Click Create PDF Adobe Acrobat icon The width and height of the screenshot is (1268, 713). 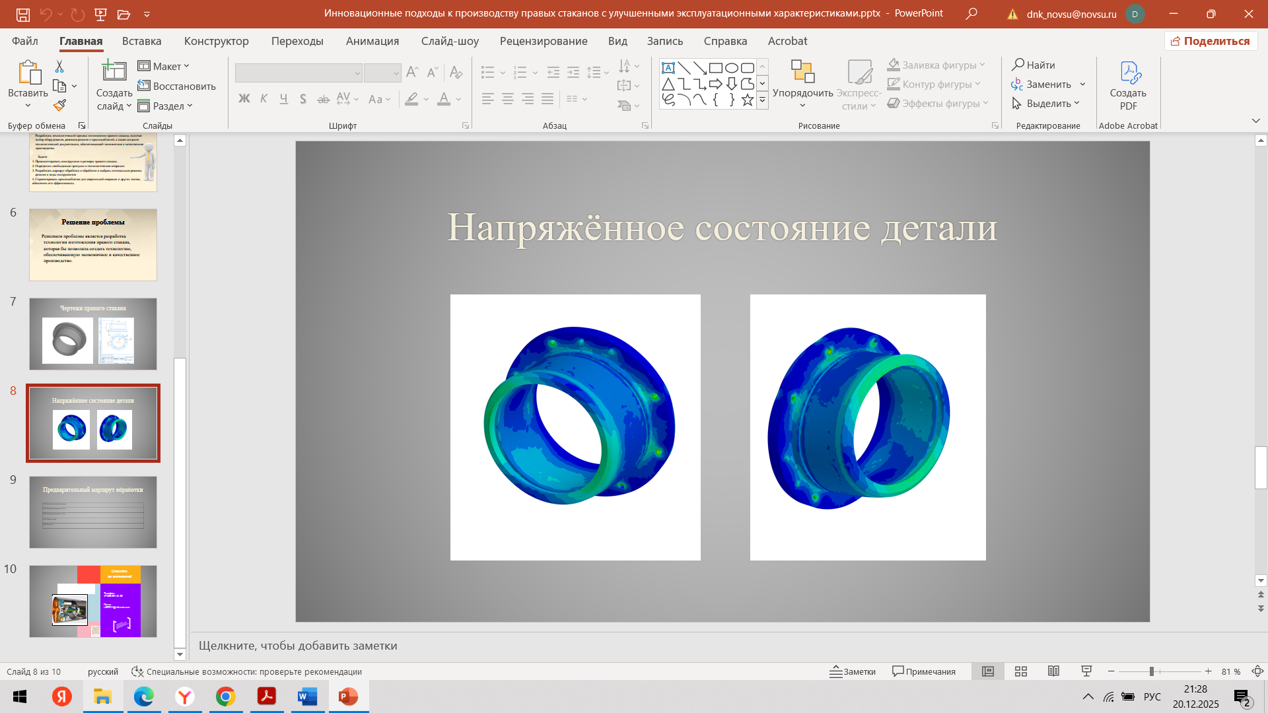(x=1128, y=74)
